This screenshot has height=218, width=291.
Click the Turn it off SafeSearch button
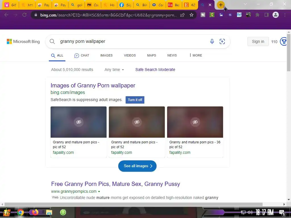point(135,100)
